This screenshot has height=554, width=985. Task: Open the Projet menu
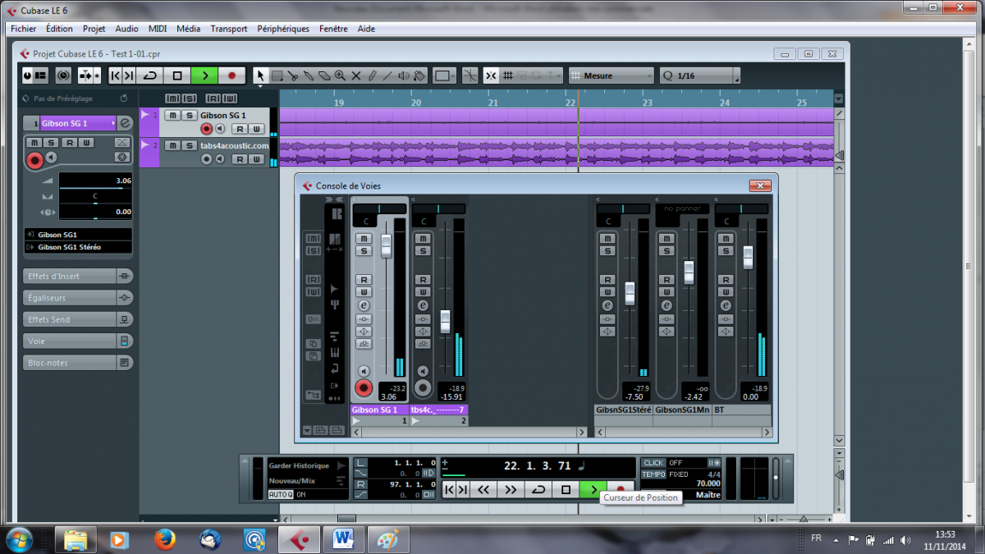click(x=94, y=29)
